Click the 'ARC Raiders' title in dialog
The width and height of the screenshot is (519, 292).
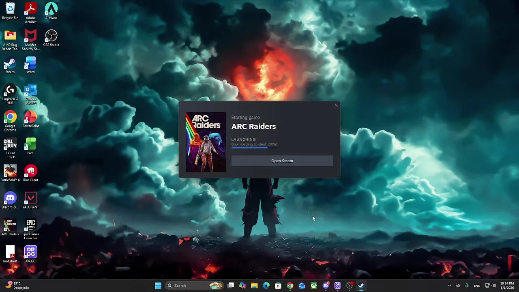coord(253,127)
